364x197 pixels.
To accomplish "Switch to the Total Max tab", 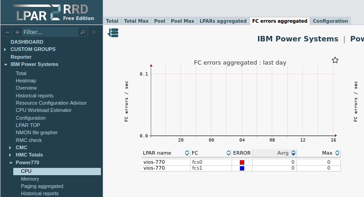I will pos(136,21).
